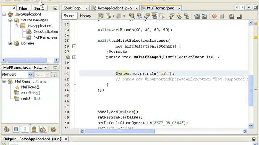This screenshot has width=259, height=145.
Task: Close the Start Page tab
Action: click(87, 8)
